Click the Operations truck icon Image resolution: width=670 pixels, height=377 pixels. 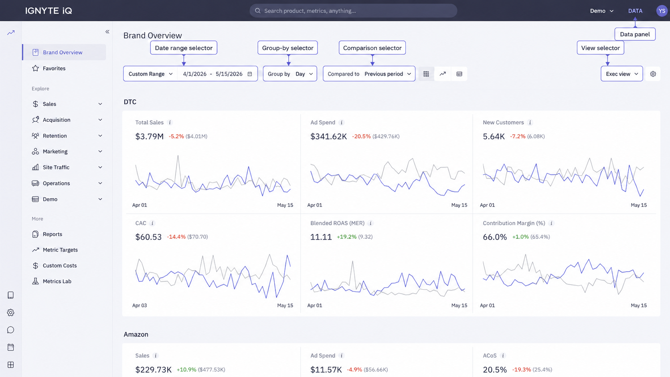pyautogui.click(x=35, y=183)
